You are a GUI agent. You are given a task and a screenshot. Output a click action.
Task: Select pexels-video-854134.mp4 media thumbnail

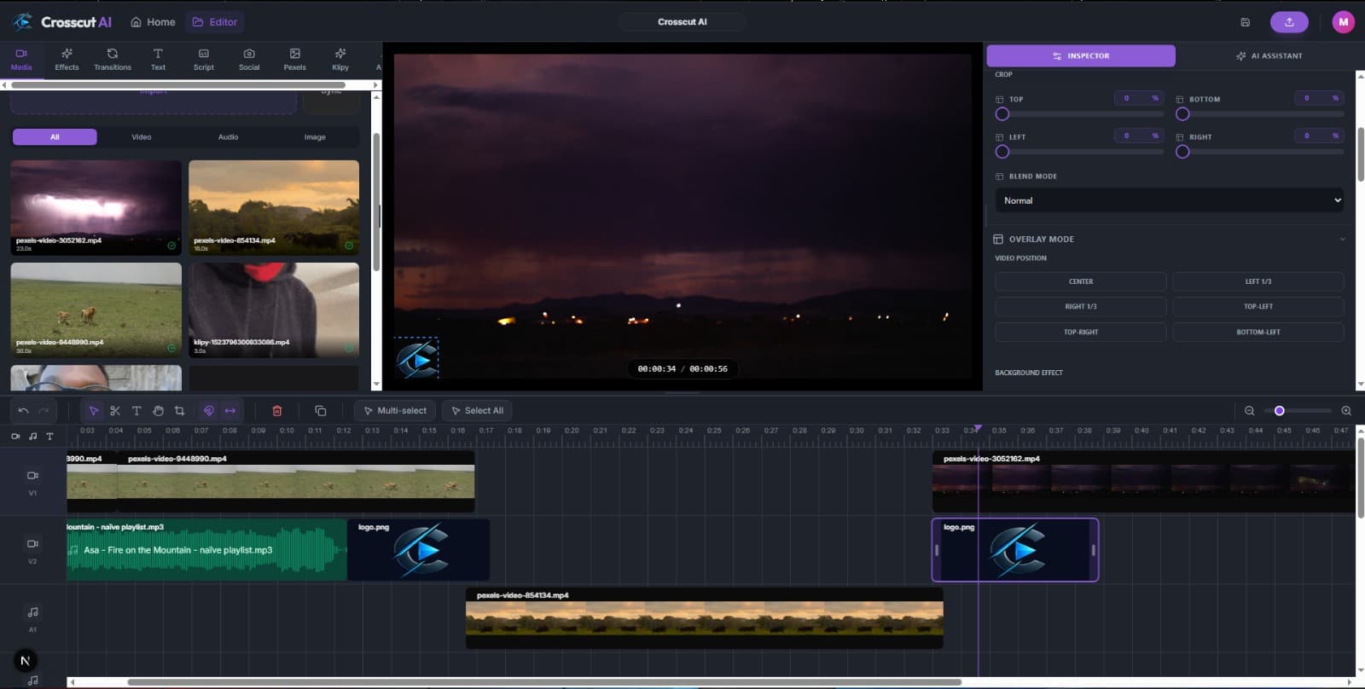coord(274,207)
